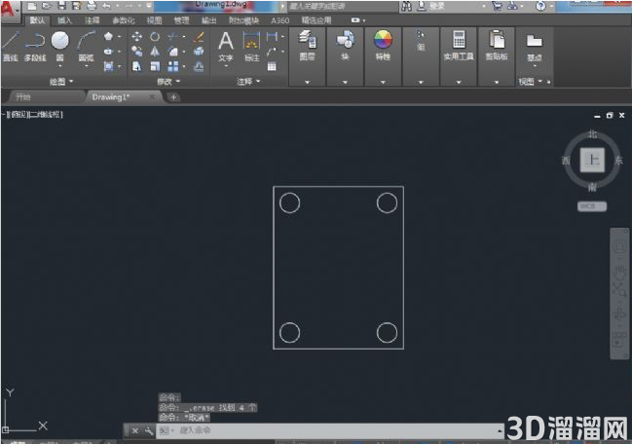Click the Linear dimension icon in Annotation panel
This screenshot has height=444, width=632.
272,37
